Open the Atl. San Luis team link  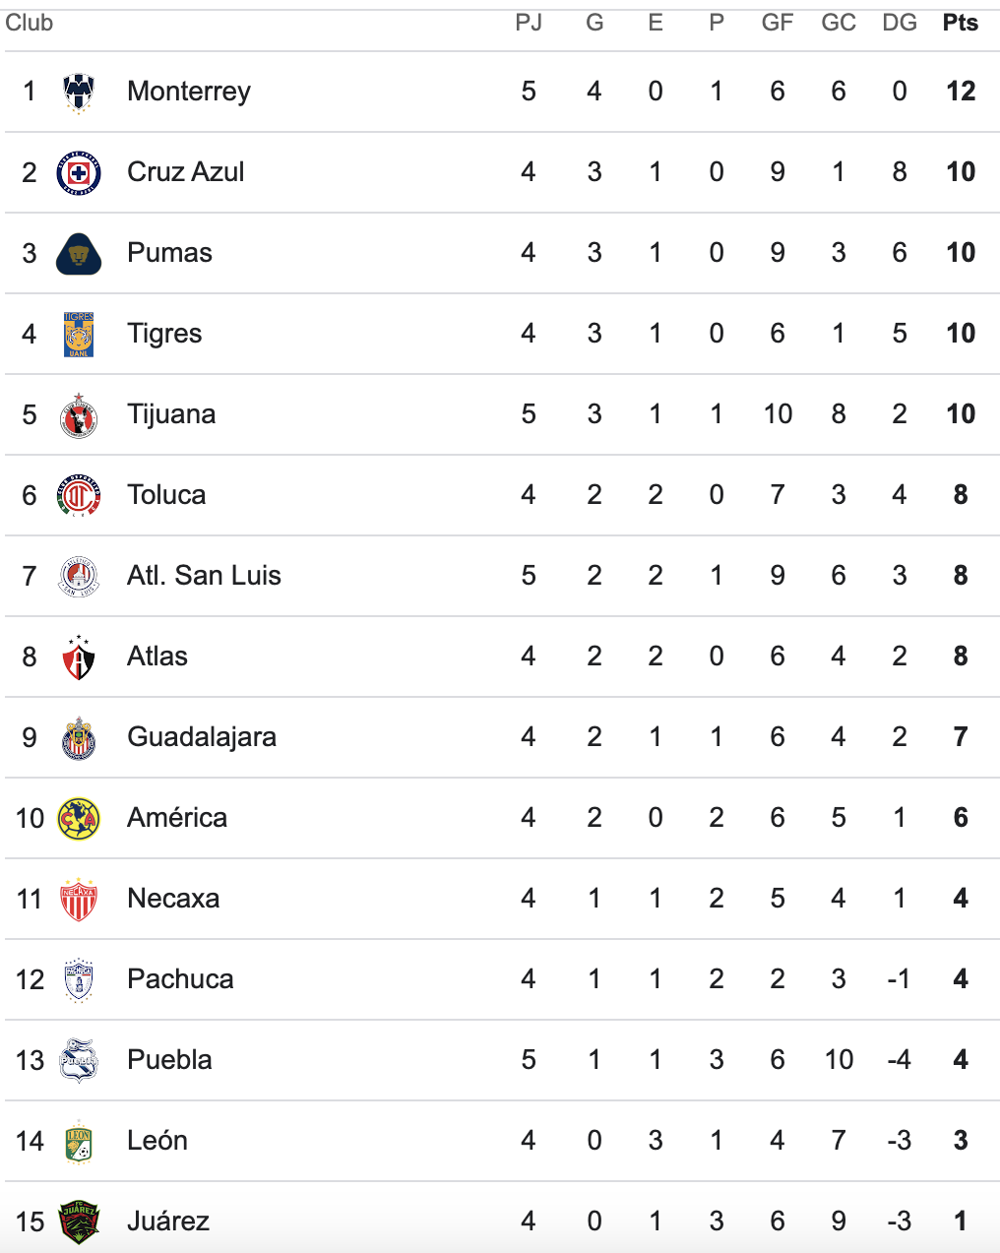point(204,576)
